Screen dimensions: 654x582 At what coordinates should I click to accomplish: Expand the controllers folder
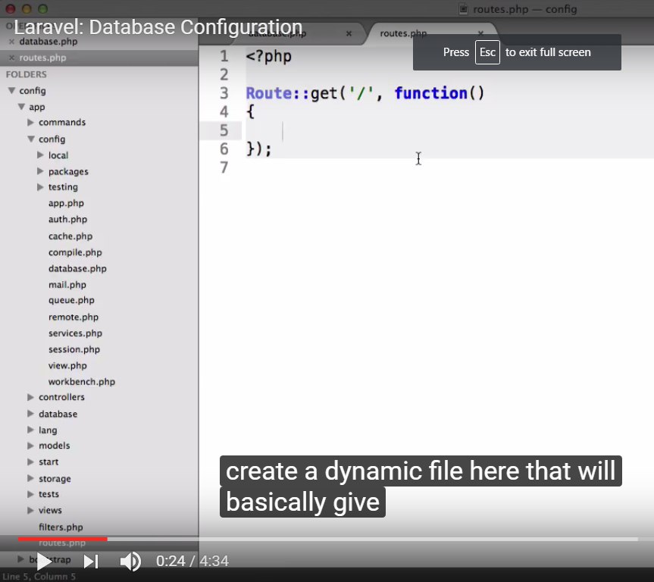pos(30,397)
